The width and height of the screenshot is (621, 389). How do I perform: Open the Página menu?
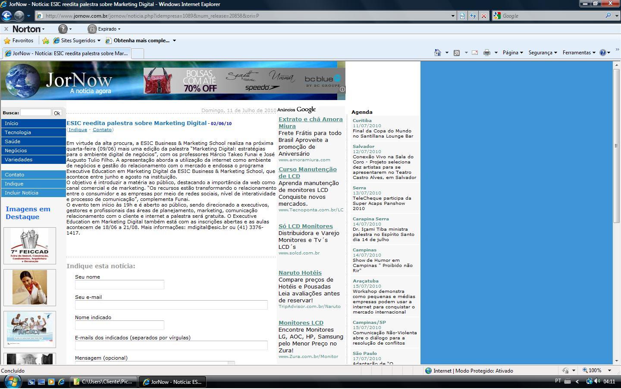coord(513,53)
